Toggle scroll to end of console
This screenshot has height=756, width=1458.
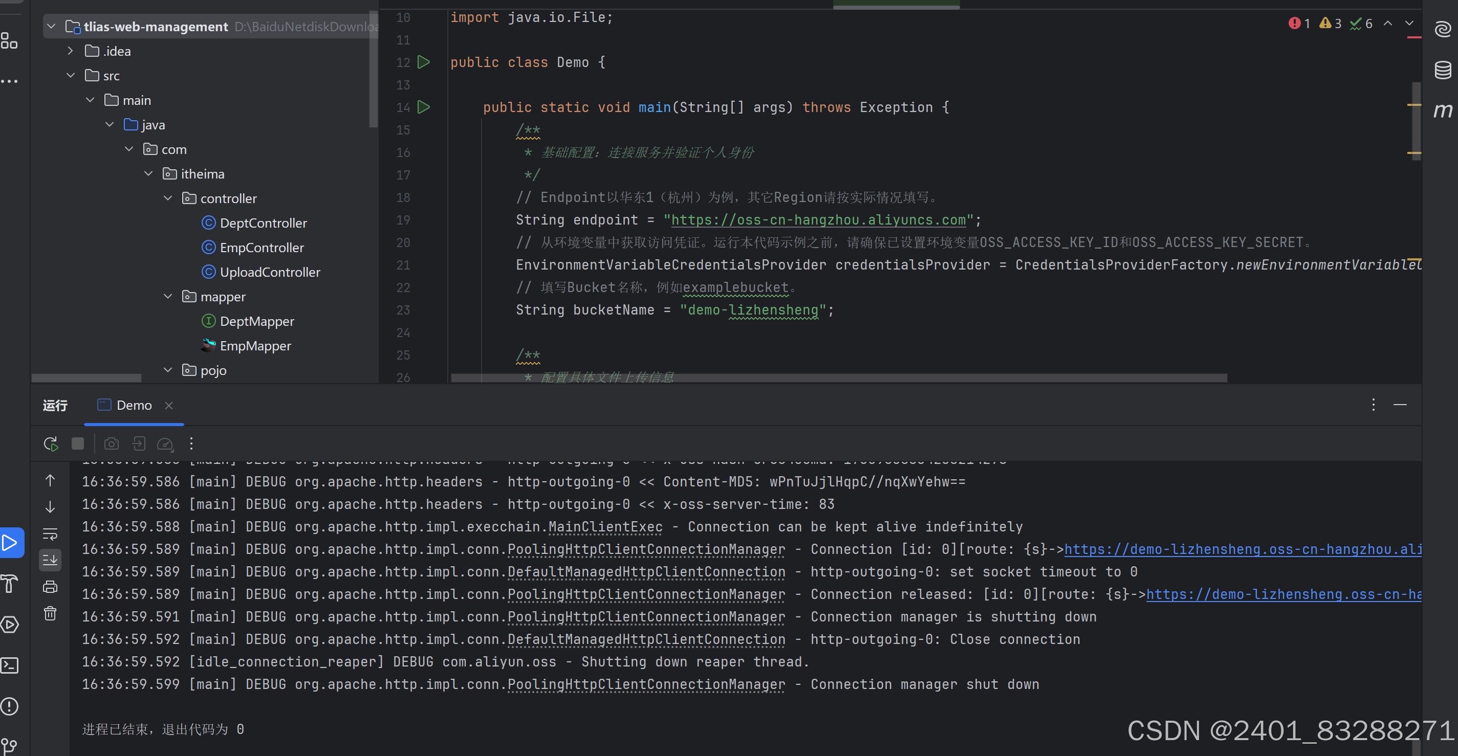(50, 560)
